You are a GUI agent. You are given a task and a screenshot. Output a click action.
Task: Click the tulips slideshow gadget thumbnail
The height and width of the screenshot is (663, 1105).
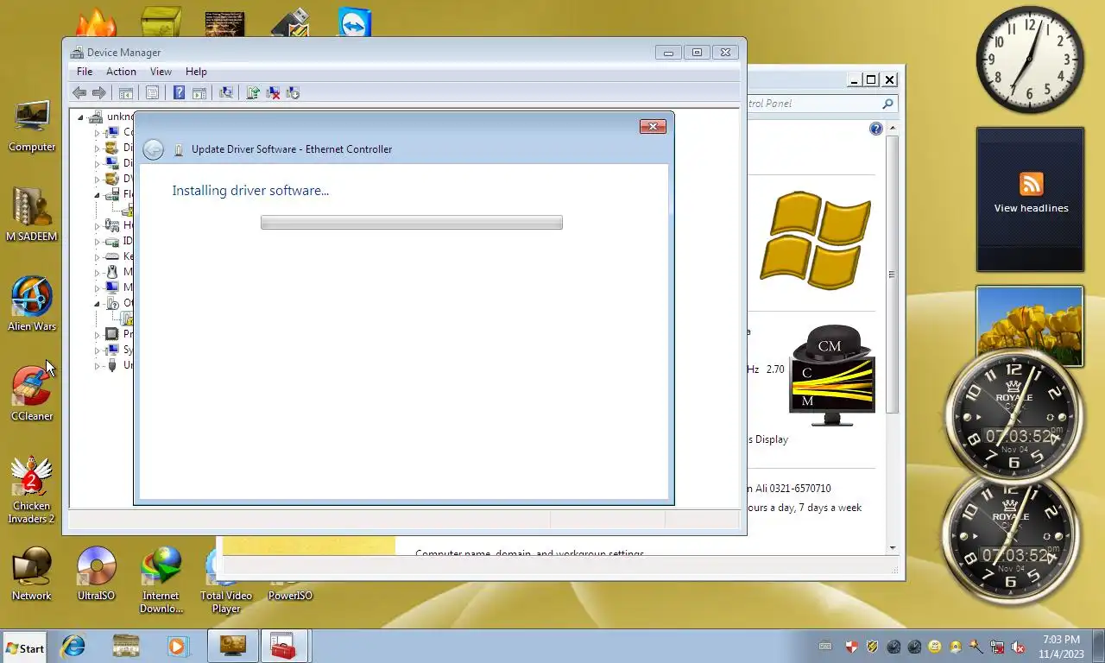(x=1030, y=319)
